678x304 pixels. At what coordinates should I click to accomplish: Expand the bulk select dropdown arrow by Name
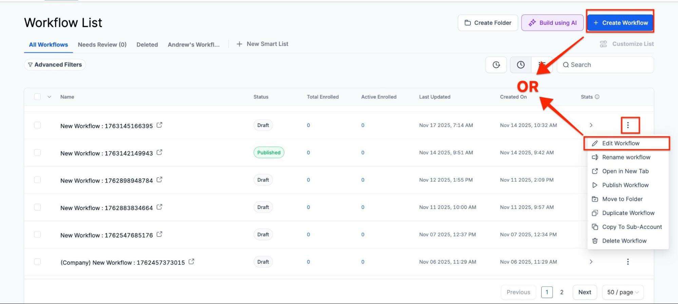pyautogui.click(x=50, y=97)
